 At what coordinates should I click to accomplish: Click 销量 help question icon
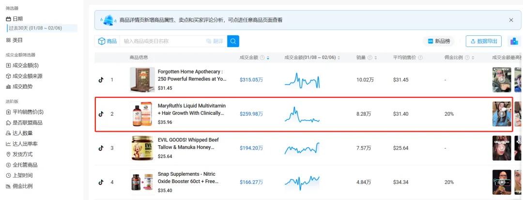click(x=370, y=58)
